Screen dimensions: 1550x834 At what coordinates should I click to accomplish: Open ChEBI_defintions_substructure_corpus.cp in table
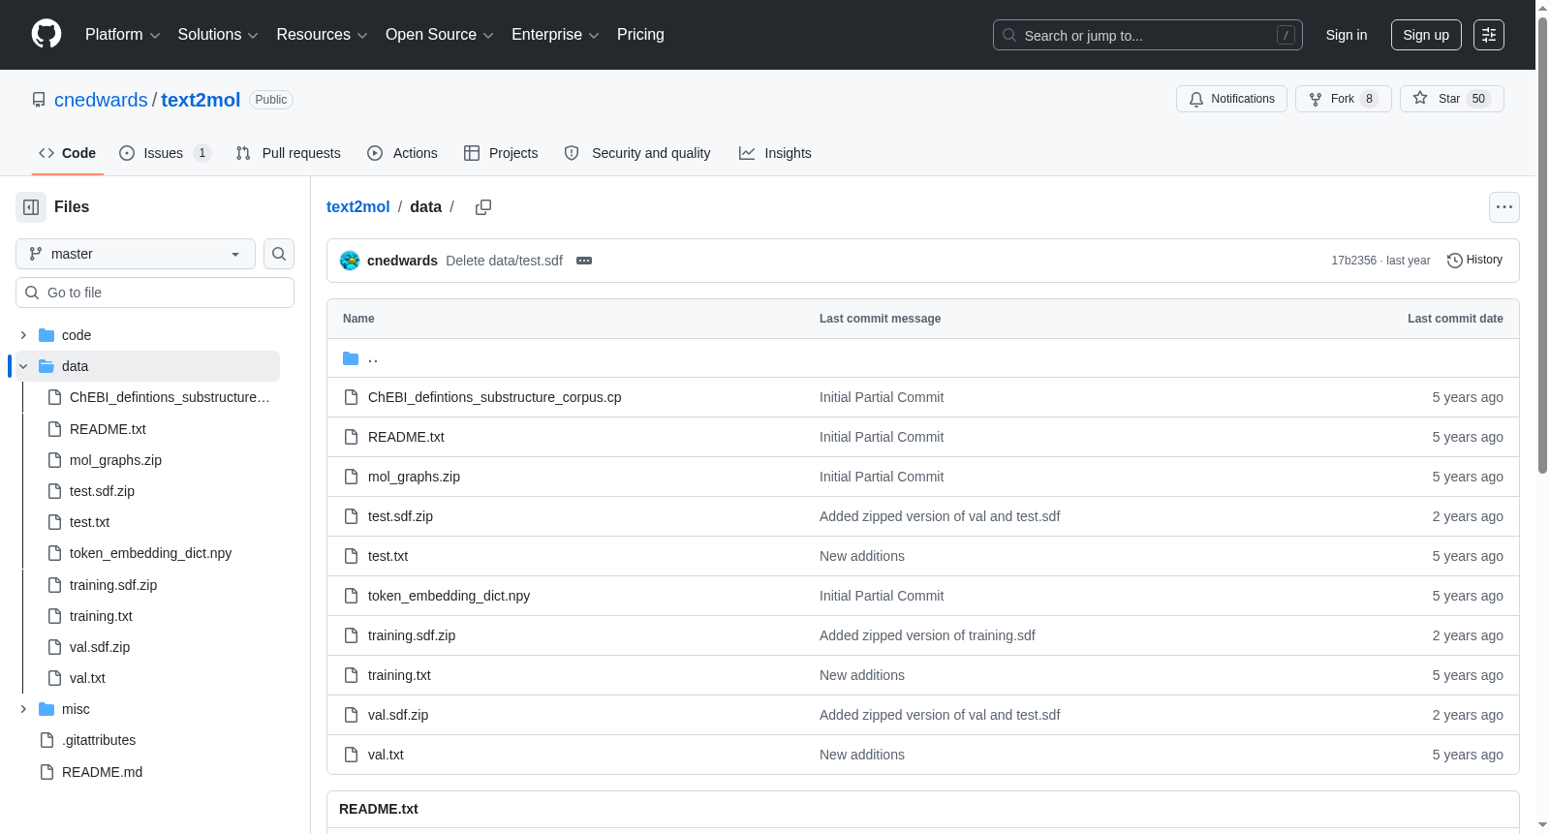coord(494,397)
